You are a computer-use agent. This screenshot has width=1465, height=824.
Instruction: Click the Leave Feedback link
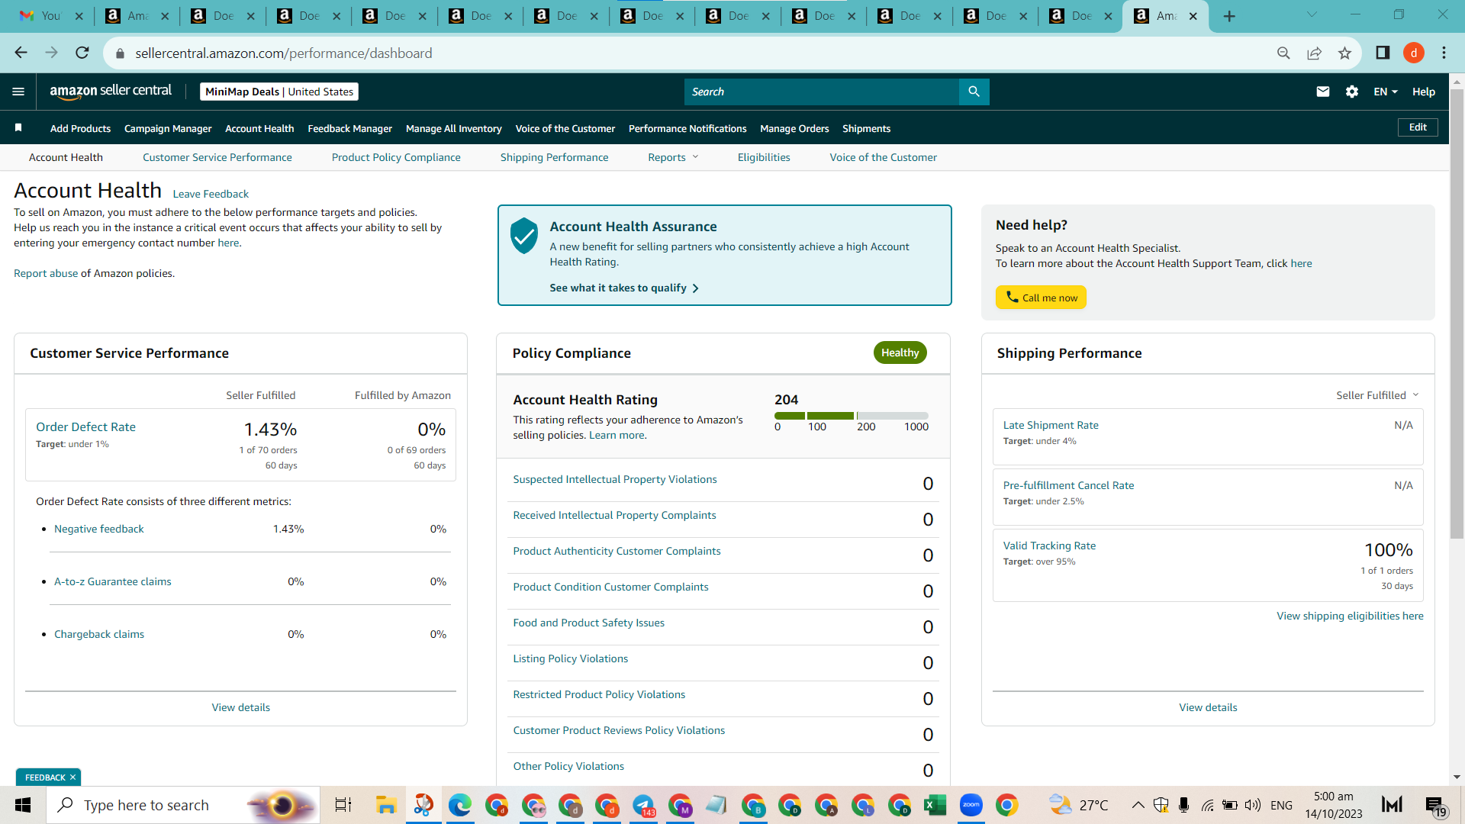tap(211, 194)
